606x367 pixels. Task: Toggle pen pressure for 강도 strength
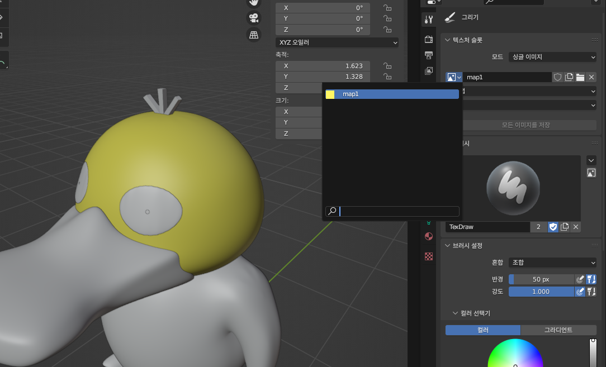point(580,292)
